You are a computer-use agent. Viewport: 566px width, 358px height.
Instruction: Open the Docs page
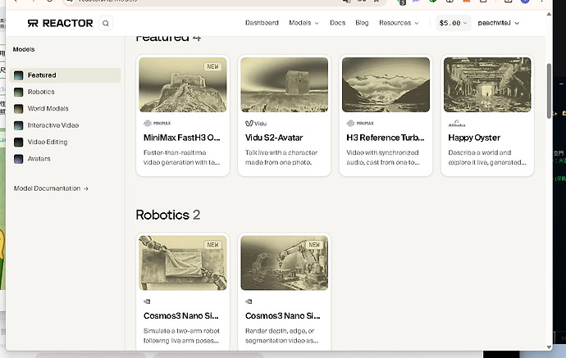pos(337,23)
